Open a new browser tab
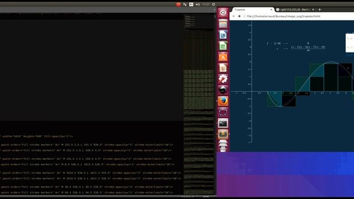This screenshot has height=199, width=354. (x=320, y=10)
